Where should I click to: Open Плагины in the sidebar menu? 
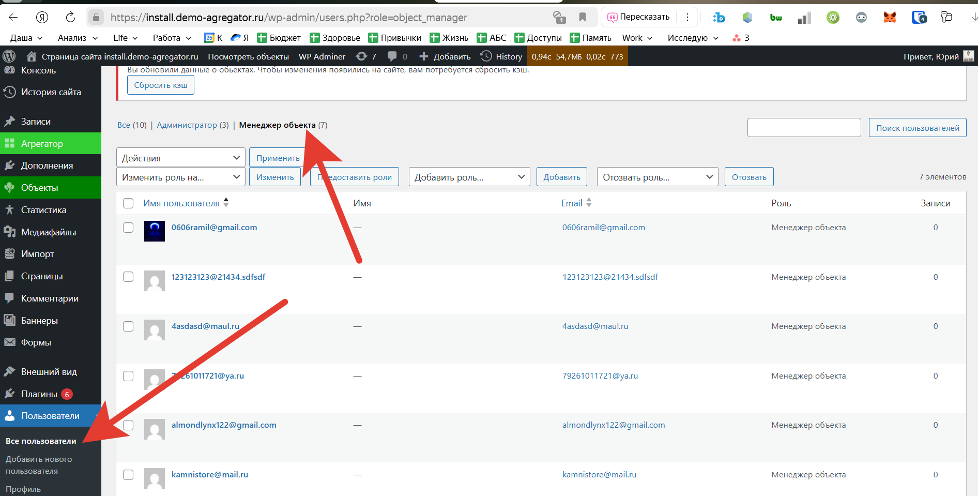click(x=39, y=394)
